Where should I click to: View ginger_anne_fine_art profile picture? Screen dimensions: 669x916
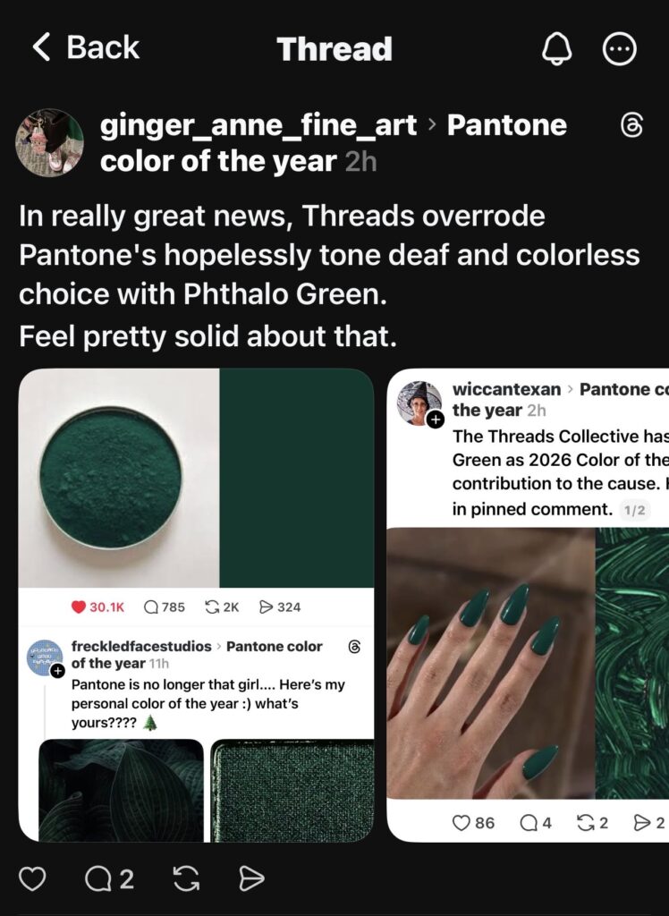(x=49, y=142)
